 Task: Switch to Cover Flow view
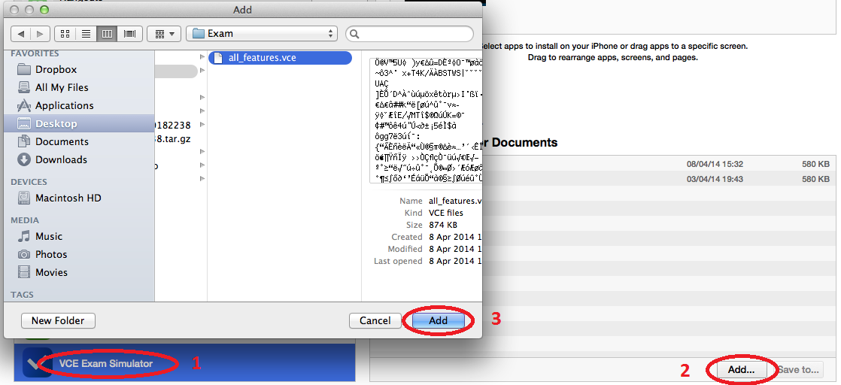click(x=129, y=34)
